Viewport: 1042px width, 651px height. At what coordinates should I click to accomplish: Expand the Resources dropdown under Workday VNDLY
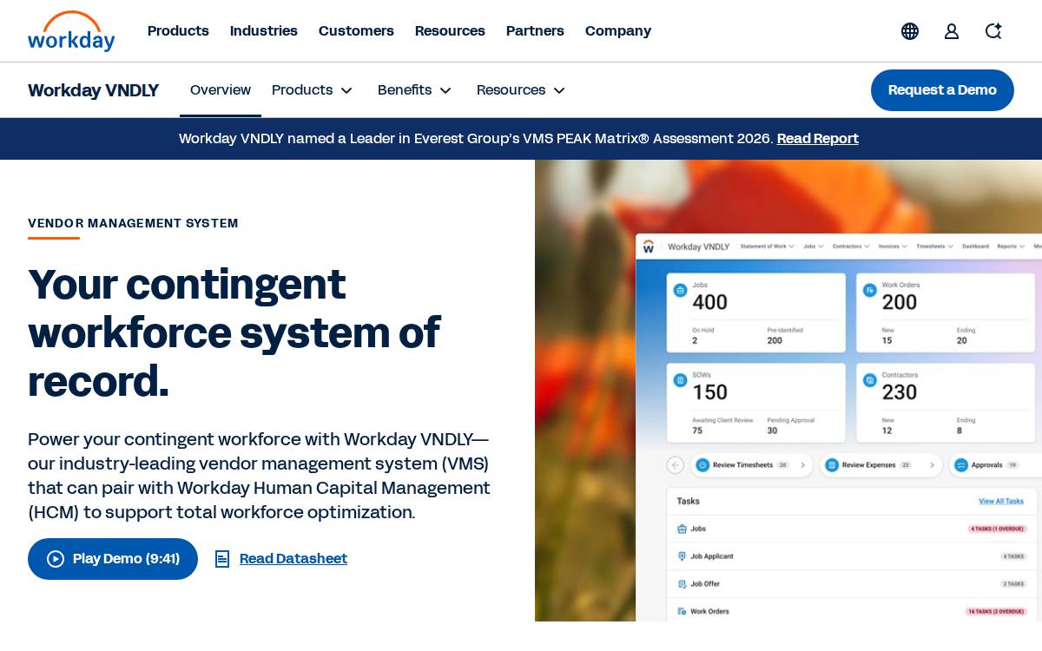[521, 90]
